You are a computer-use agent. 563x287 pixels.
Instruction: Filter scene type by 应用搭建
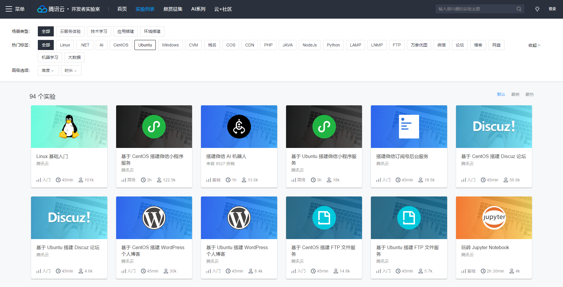pos(126,31)
